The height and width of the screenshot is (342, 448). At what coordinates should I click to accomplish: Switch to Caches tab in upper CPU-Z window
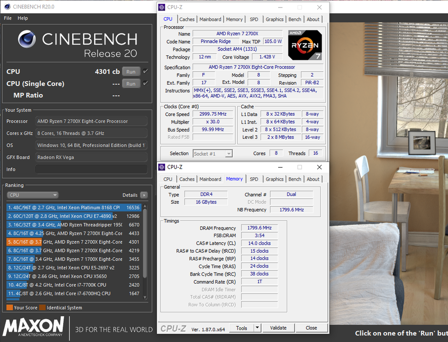[x=187, y=19]
